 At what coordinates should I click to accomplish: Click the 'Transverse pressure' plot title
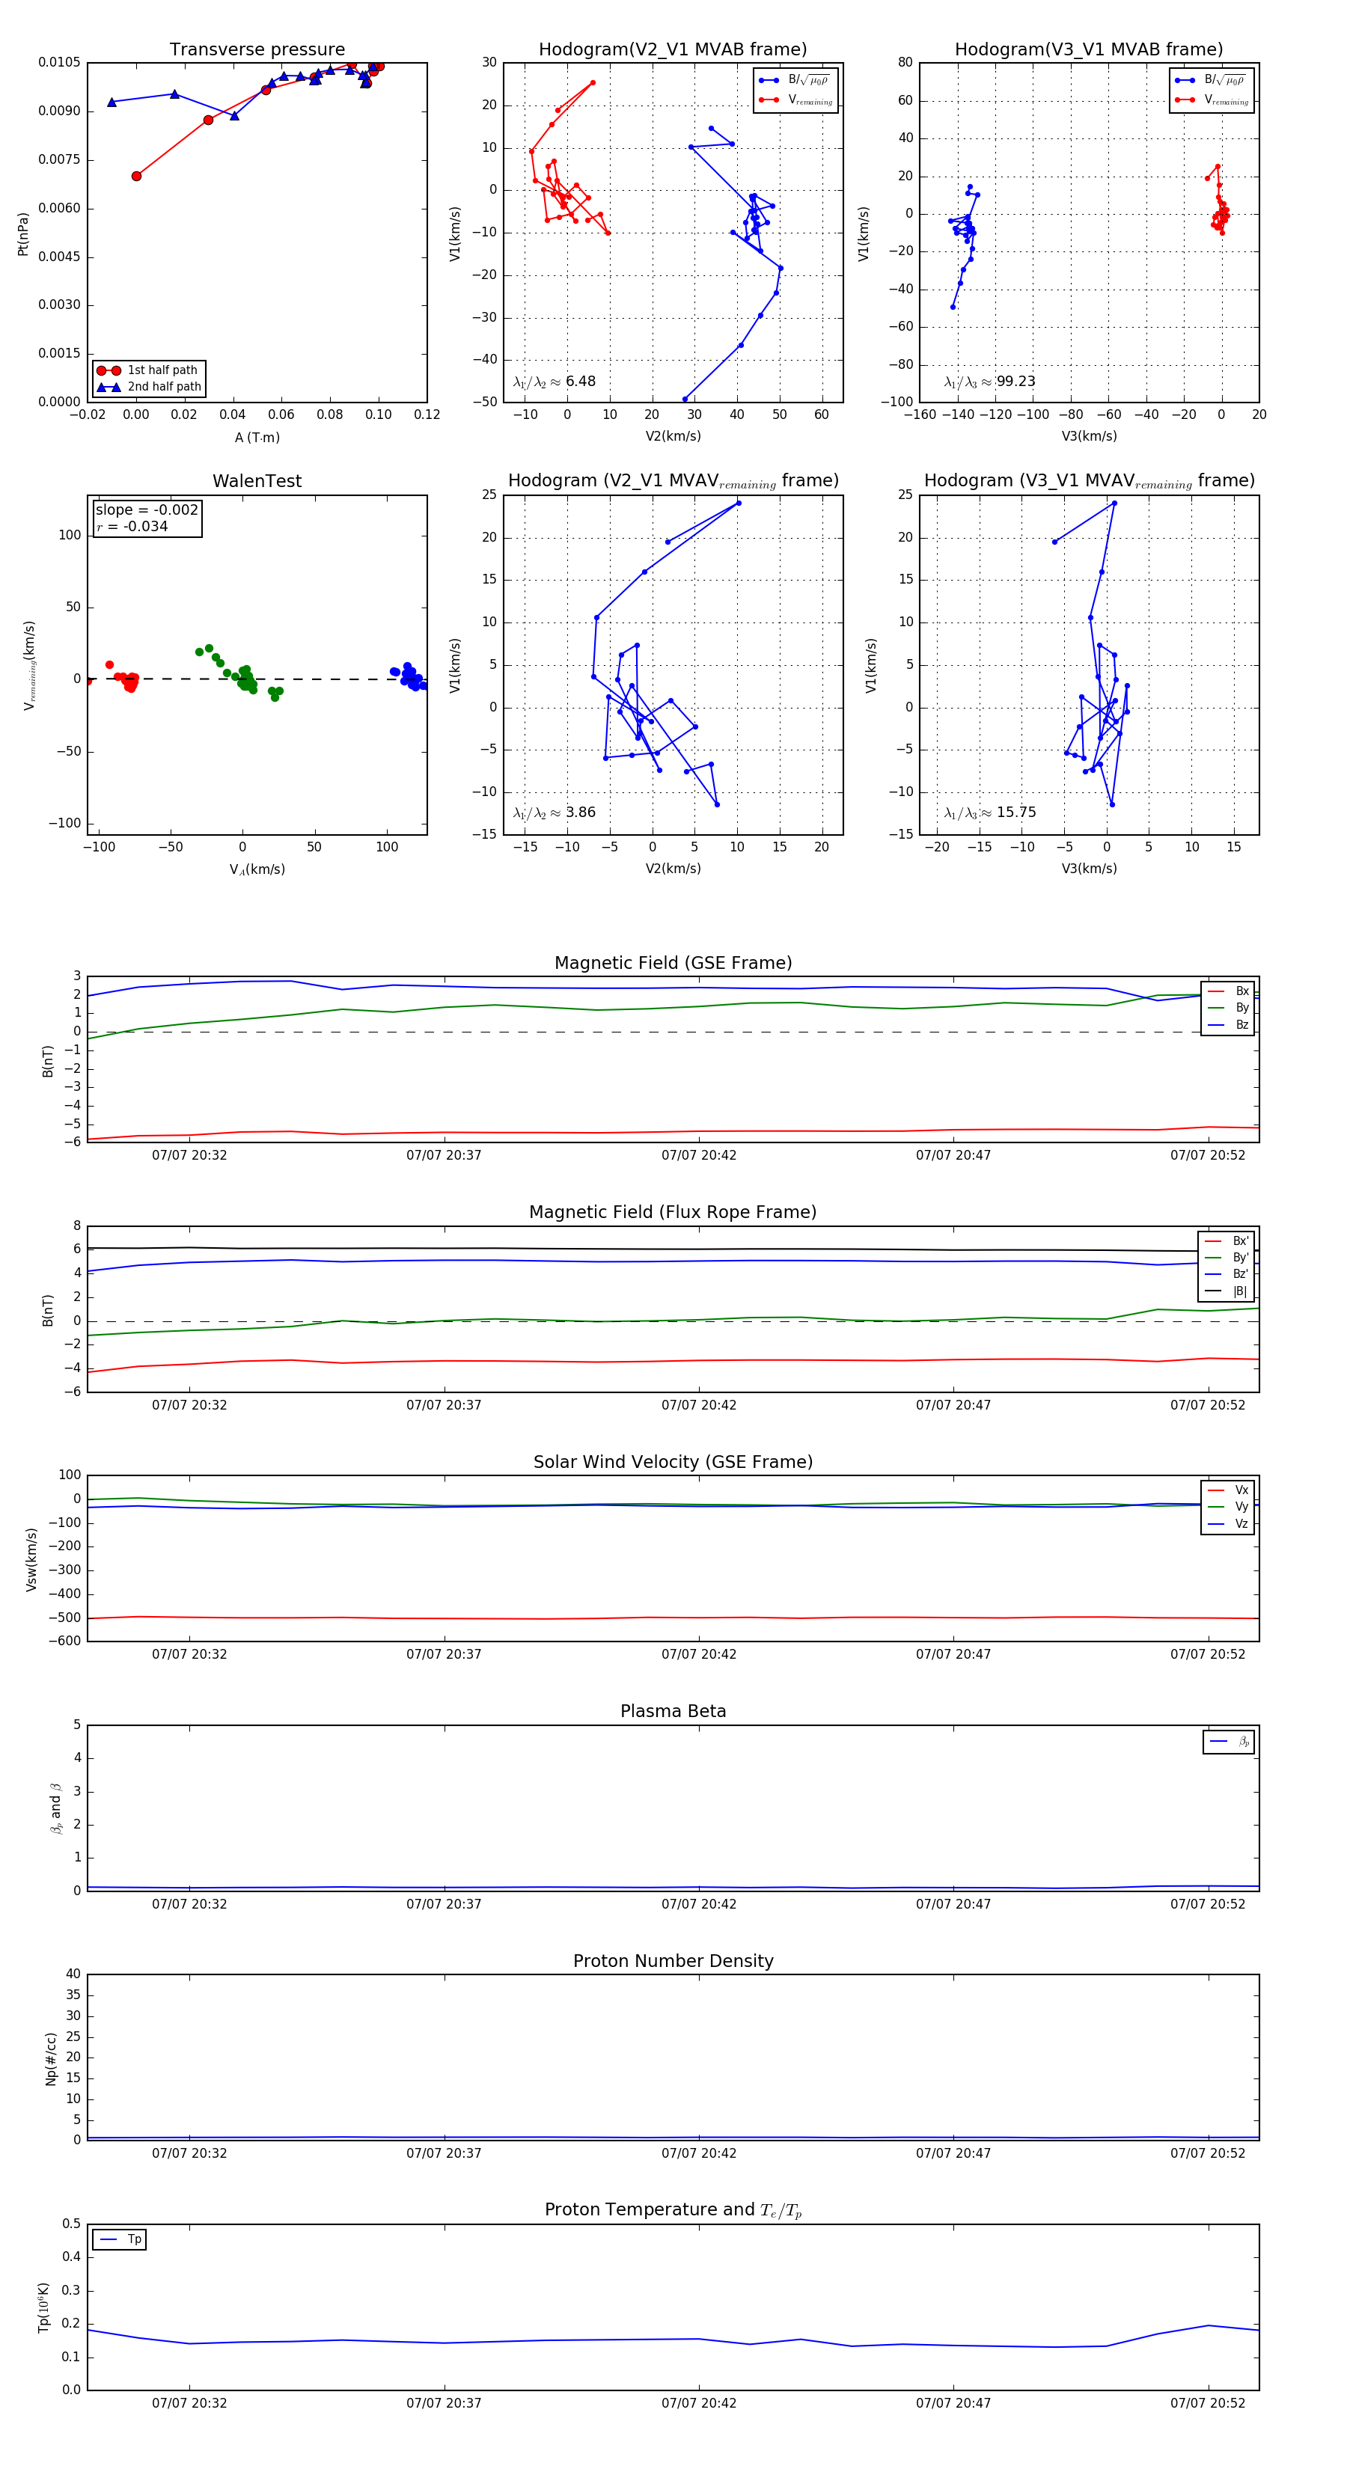point(257,49)
